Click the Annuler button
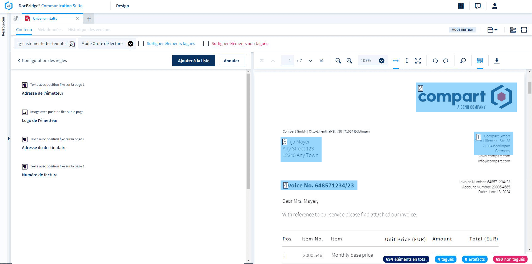532x264 pixels. coord(231,61)
